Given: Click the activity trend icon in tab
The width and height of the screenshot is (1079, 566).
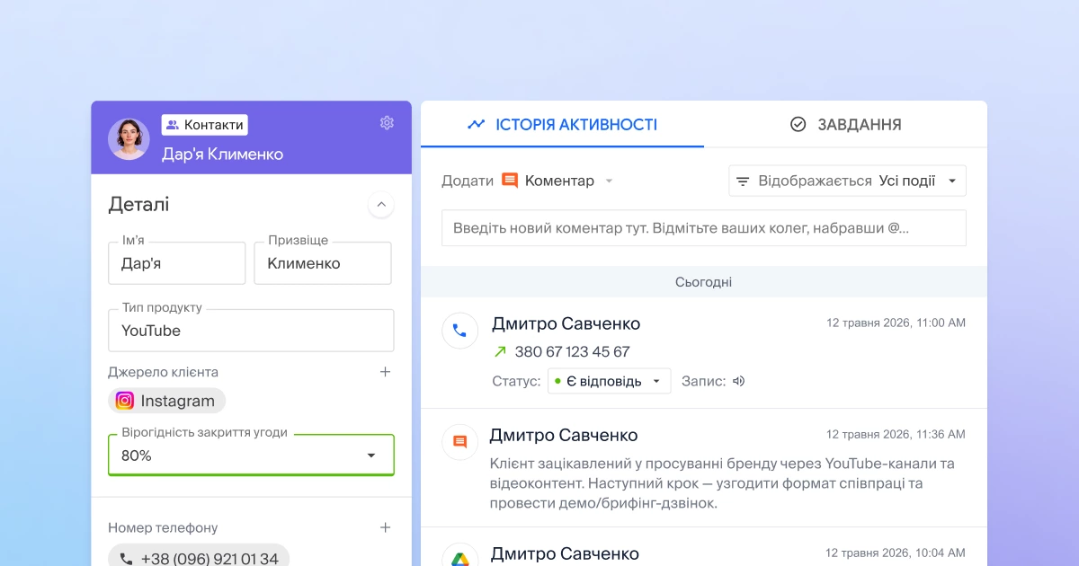Looking at the screenshot, I should pos(477,124).
